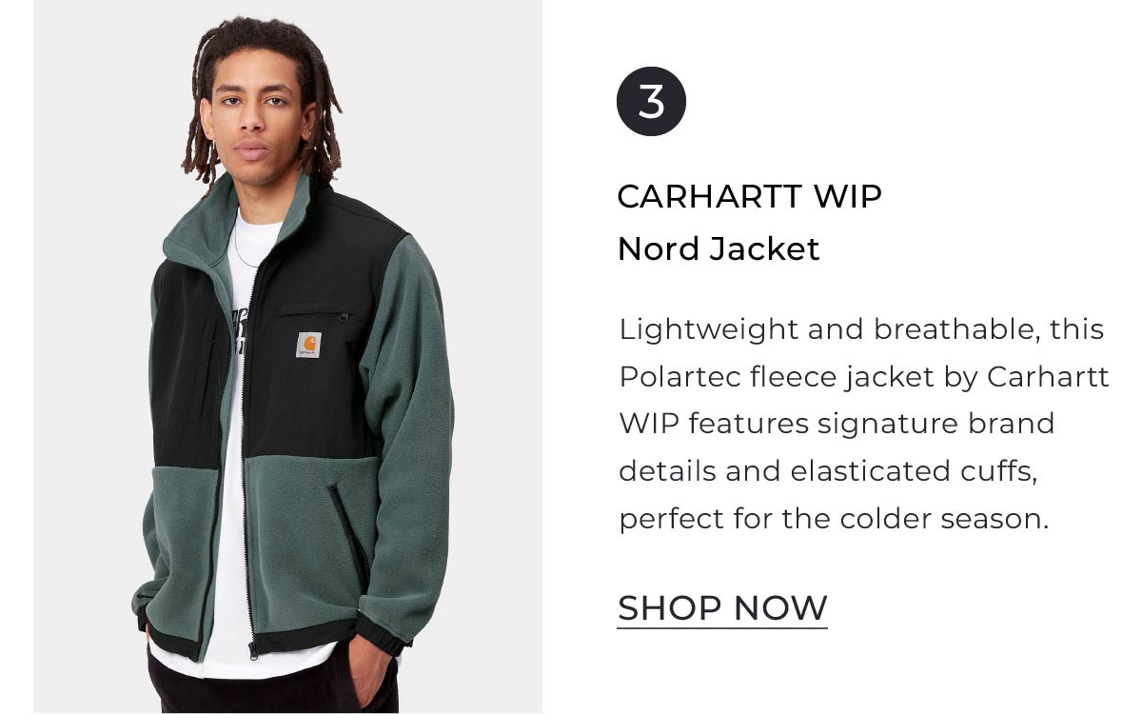Click the number 3 circle badge
Viewport: 1142px width, 714px height.
click(x=651, y=101)
